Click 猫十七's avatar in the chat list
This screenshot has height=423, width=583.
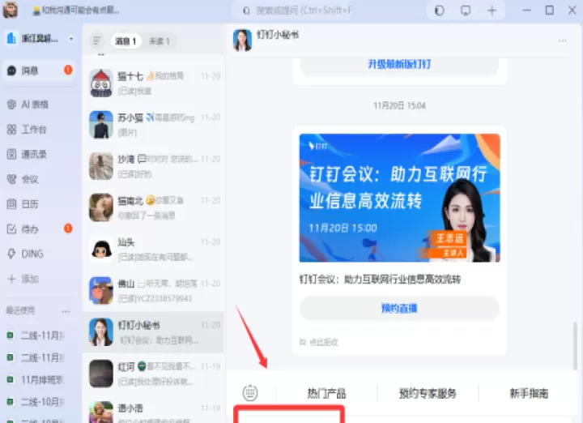point(100,83)
